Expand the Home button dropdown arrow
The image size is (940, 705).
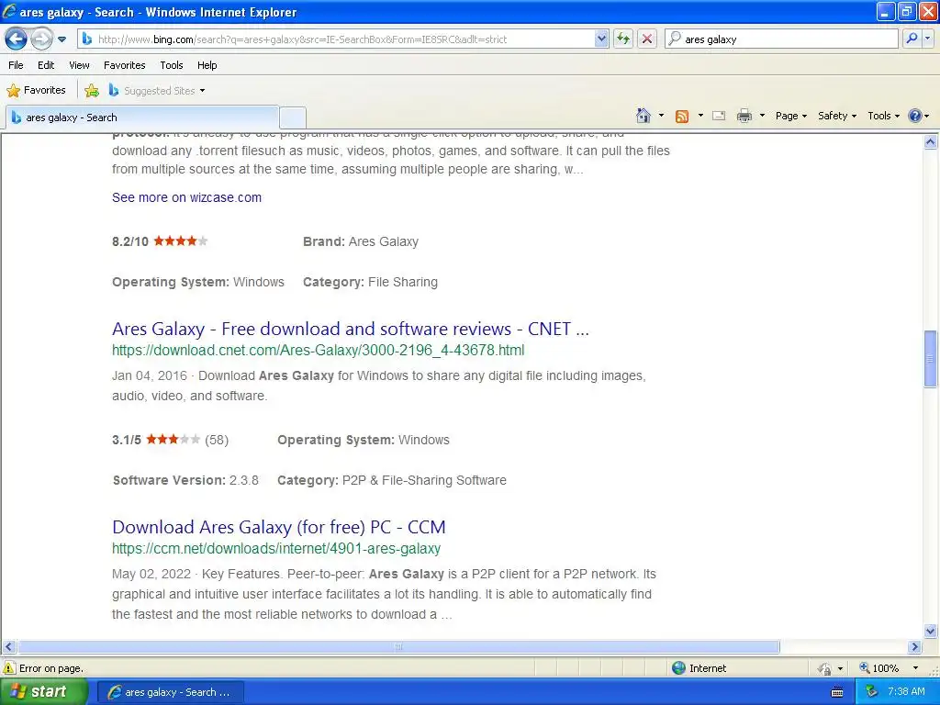pos(661,116)
